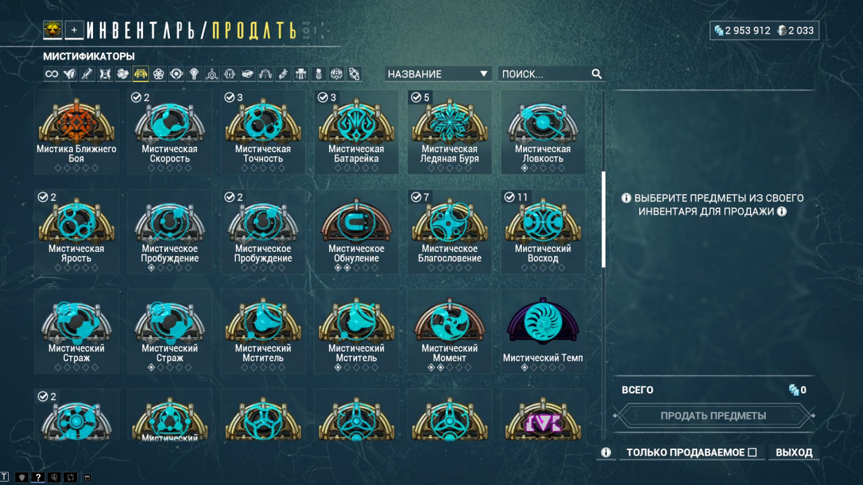
Task: Toggle the Только продаваемое checkbox
Action: [752, 453]
